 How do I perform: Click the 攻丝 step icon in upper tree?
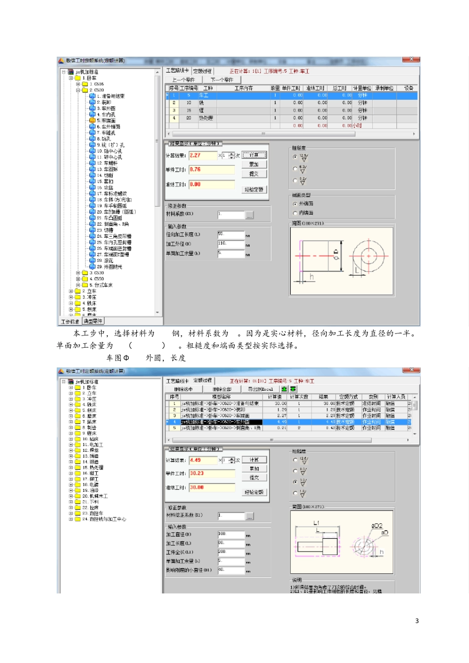(92, 187)
